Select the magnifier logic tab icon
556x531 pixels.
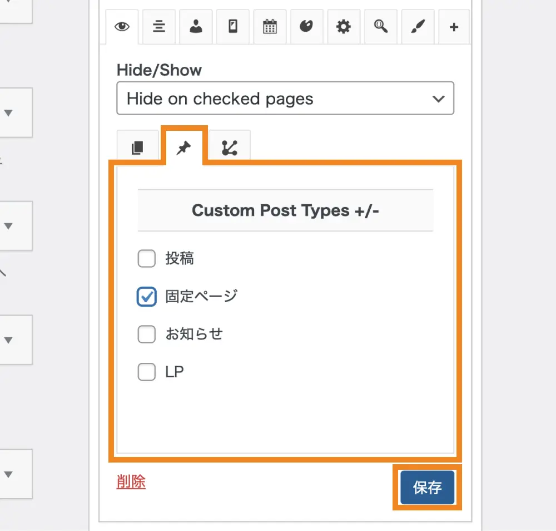[x=381, y=27]
